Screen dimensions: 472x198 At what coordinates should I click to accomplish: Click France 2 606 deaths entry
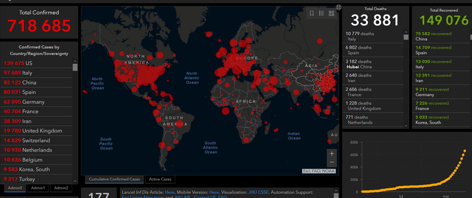373,92
